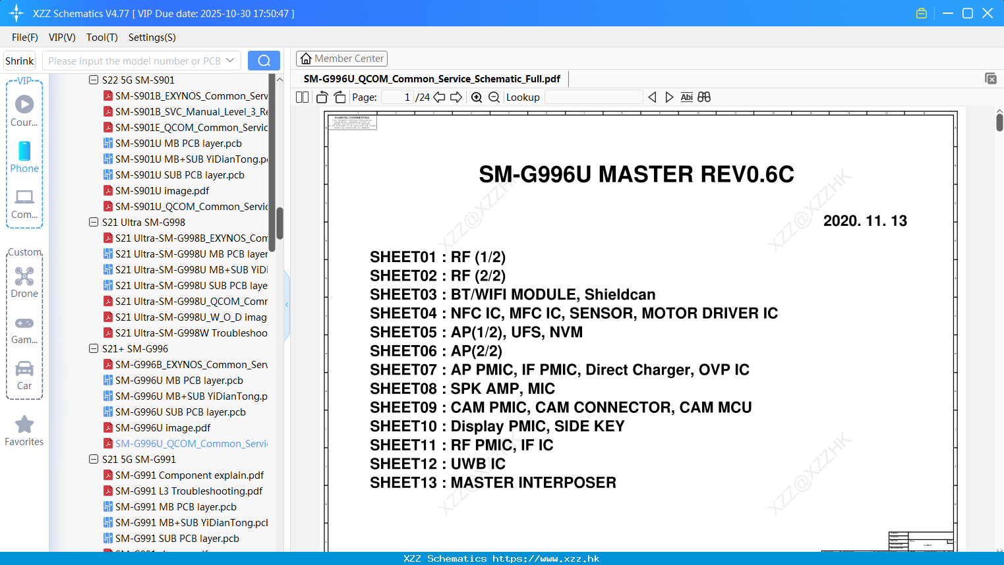Open the Car category
The image size is (1004, 565).
click(24, 375)
